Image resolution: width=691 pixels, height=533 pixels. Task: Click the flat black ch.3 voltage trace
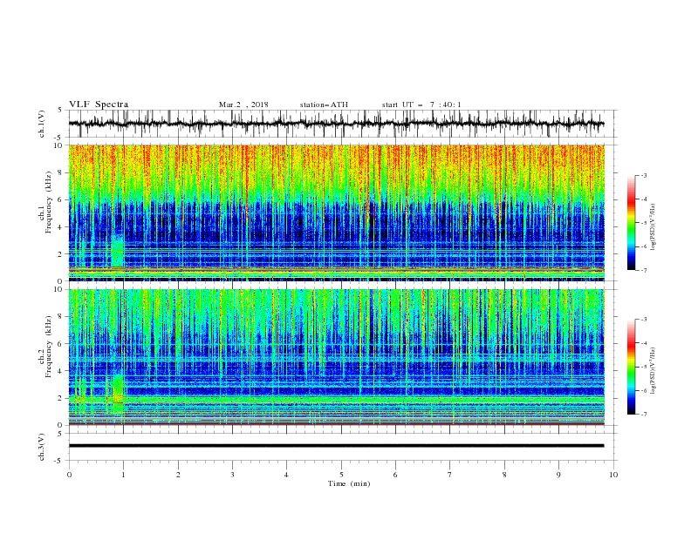336,446
